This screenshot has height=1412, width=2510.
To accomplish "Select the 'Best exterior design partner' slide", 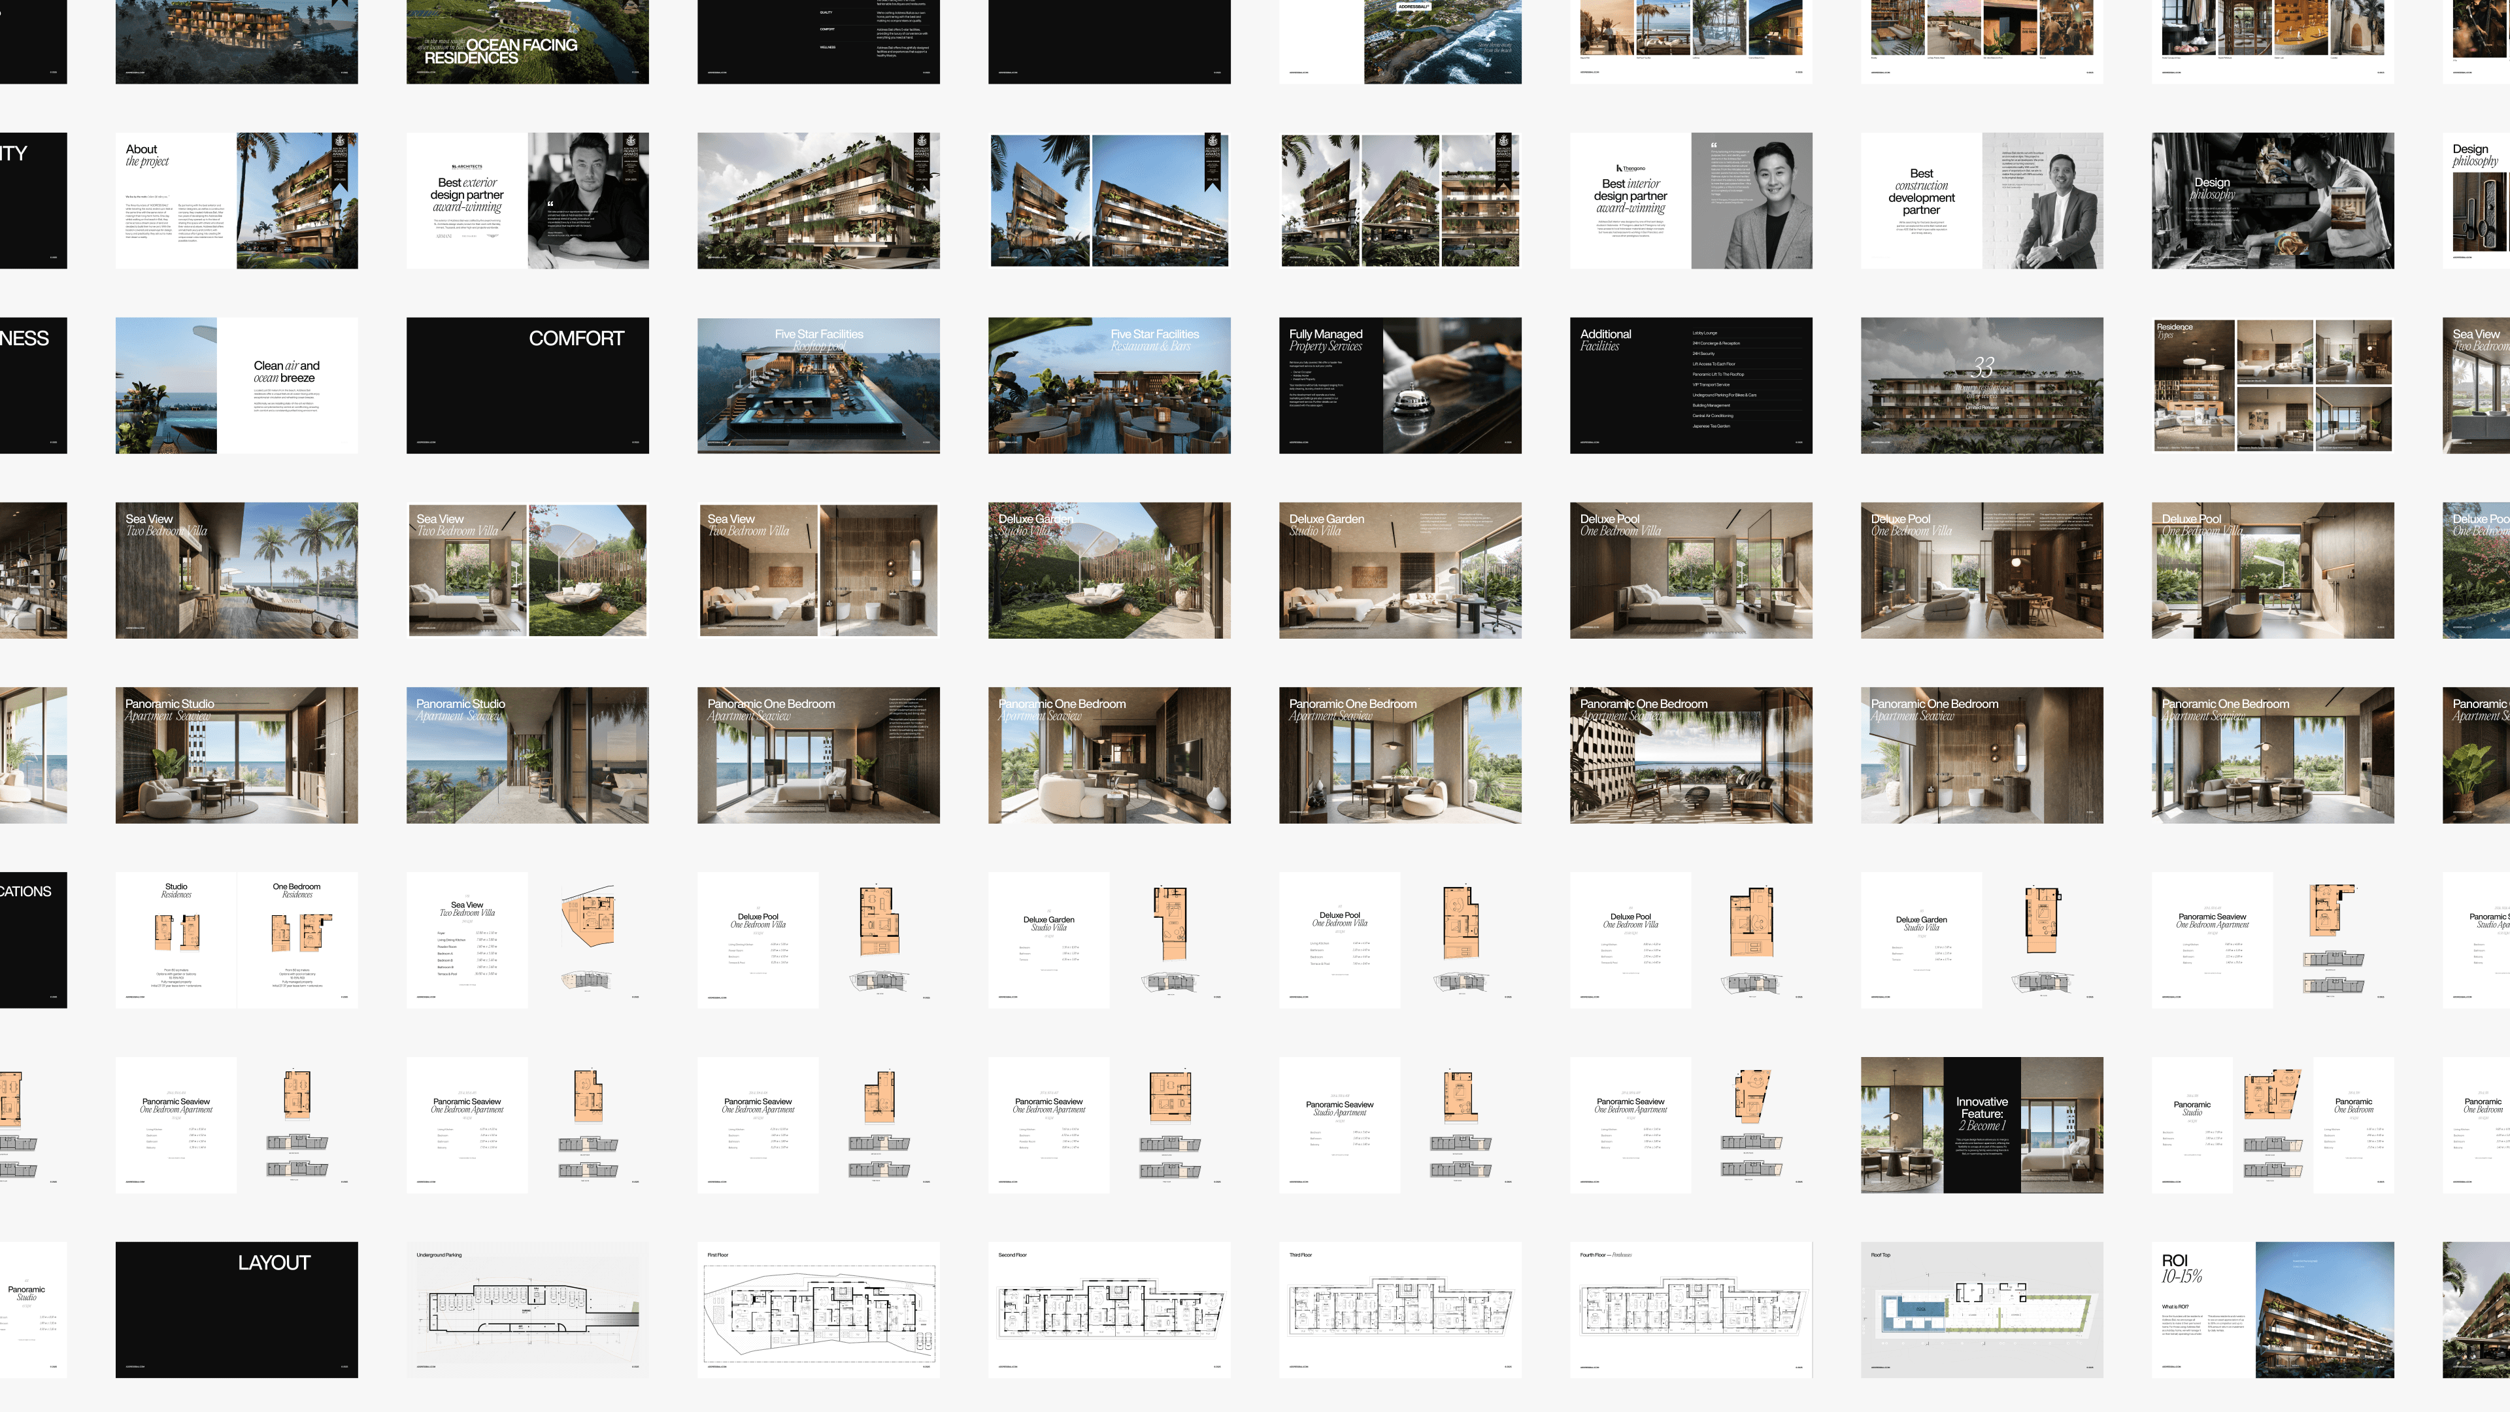I will click(527, 201).
